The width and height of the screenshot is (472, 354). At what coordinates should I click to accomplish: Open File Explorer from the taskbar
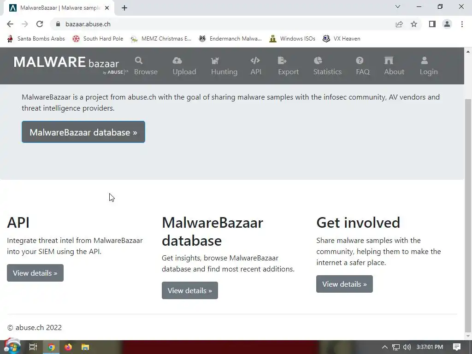[85, 347]
